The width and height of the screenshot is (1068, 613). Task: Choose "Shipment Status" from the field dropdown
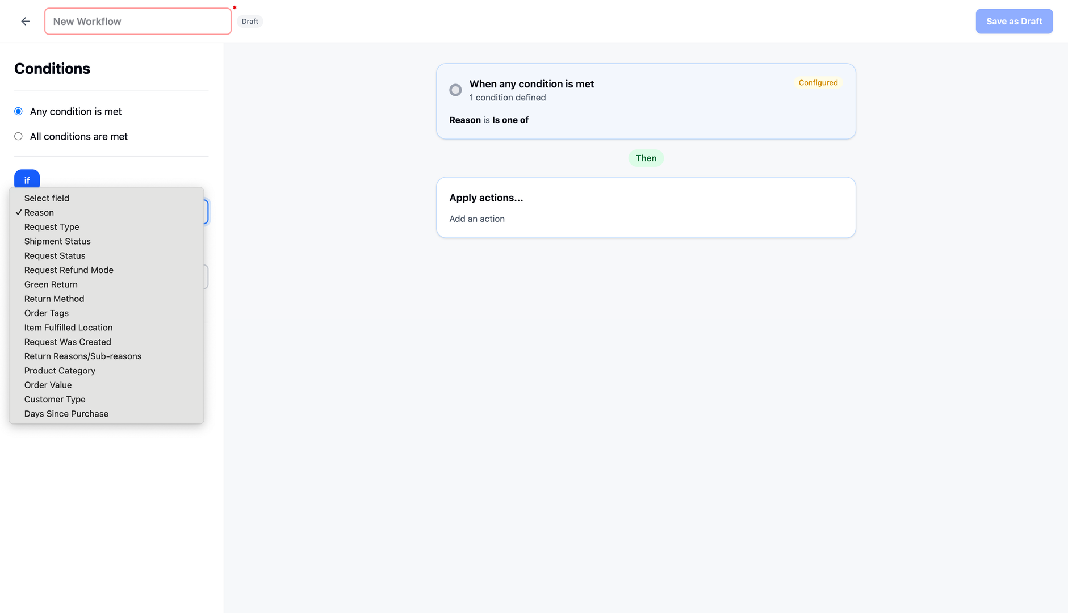tap(57, 241)
